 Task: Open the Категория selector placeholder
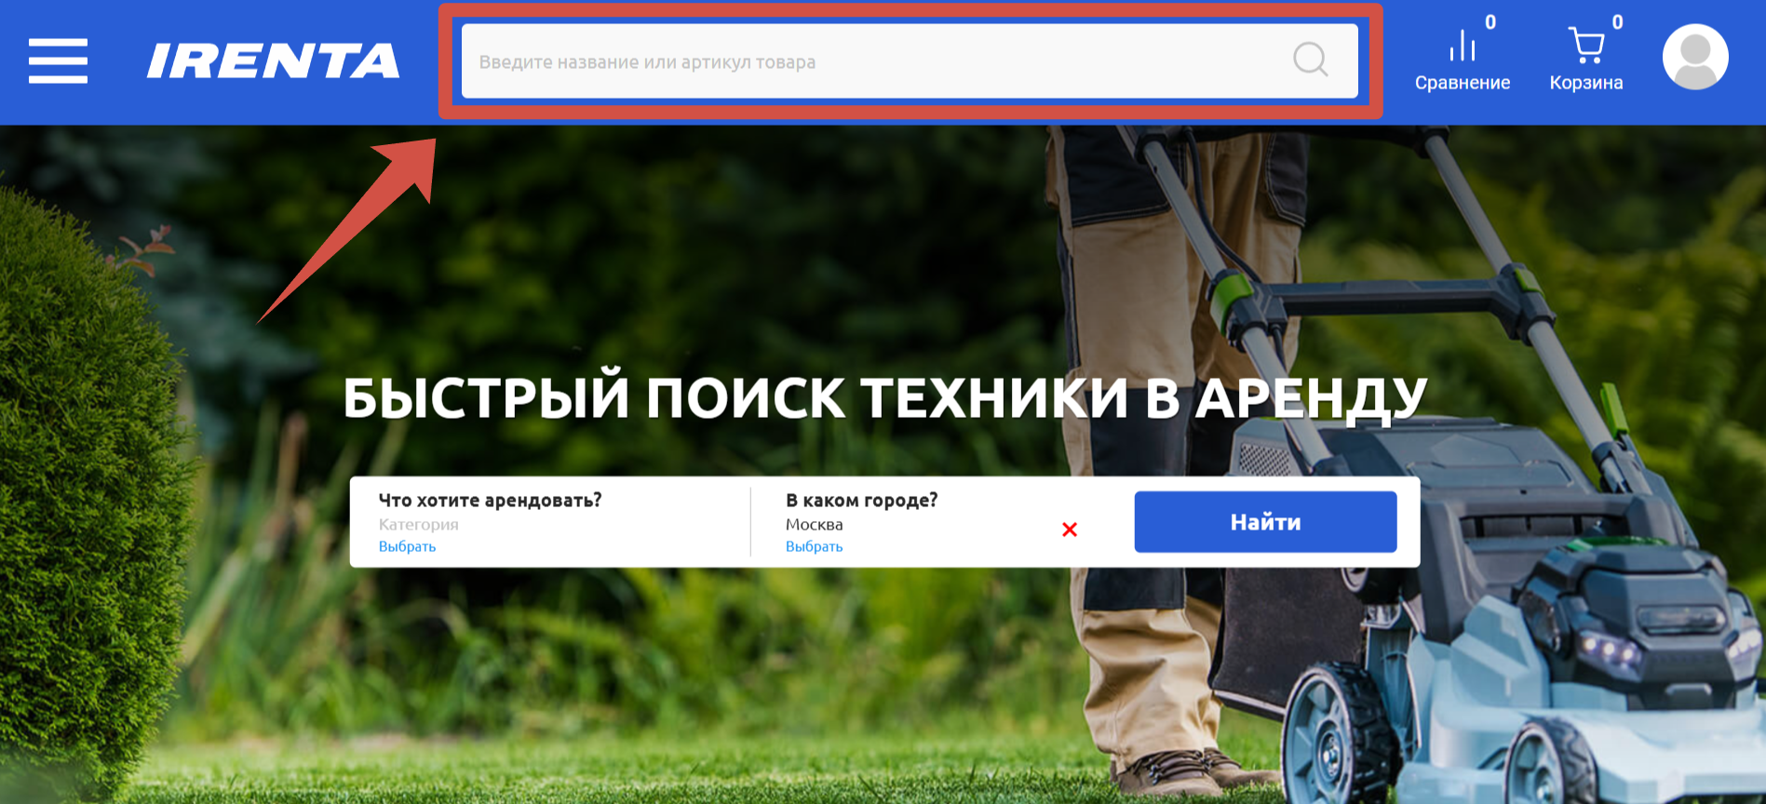(418, 525)
